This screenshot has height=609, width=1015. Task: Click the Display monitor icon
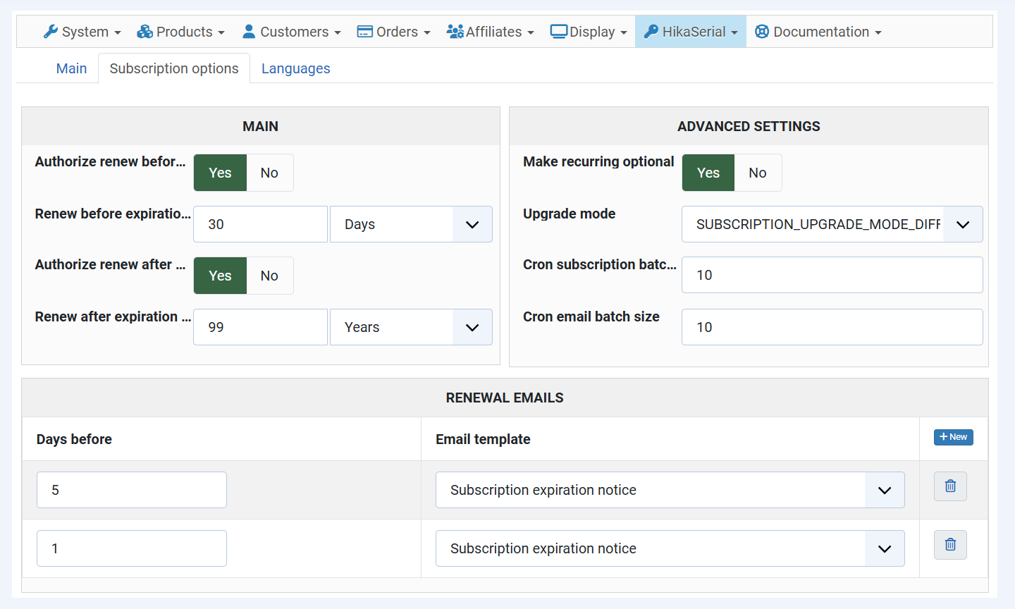click(x=558, y=32)
